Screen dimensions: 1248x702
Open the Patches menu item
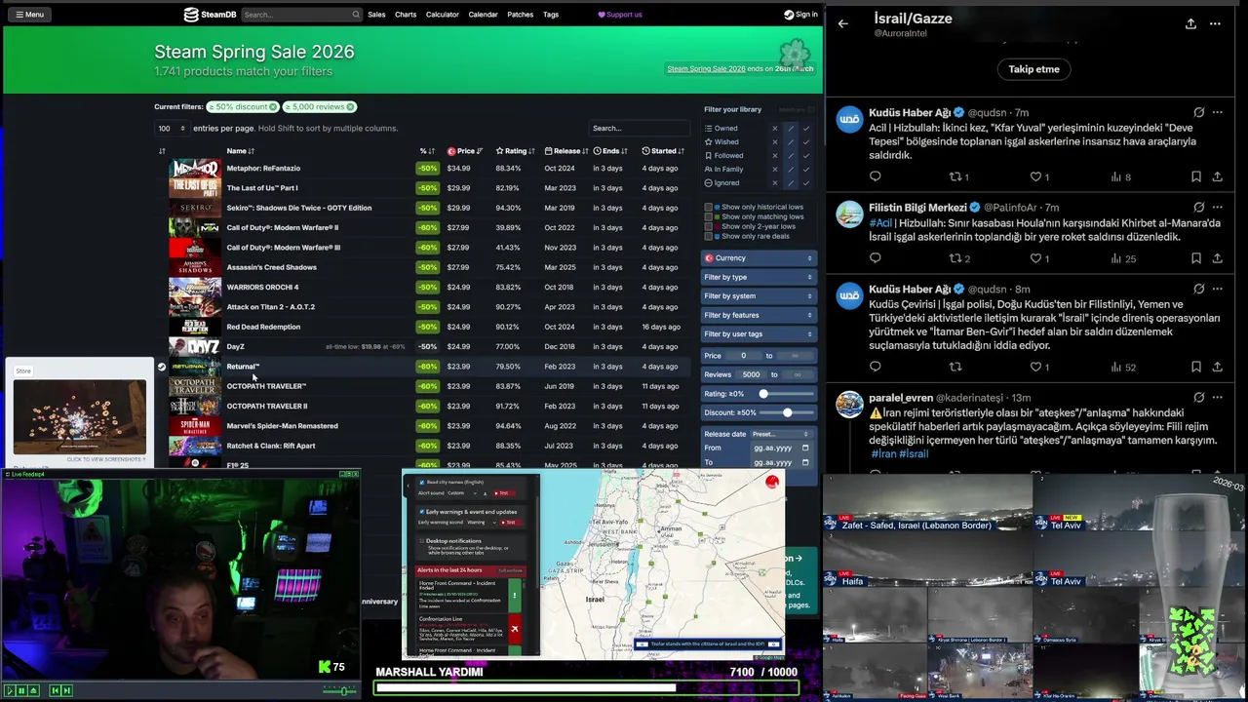click(x=521, y=15)
